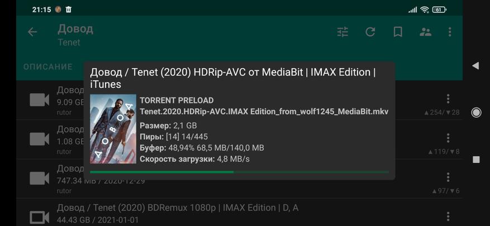Select the Tenet BDRemux 1080p IMAX torrent
Viewport: 490px width, 226px height.
click(x=178, y=208)
